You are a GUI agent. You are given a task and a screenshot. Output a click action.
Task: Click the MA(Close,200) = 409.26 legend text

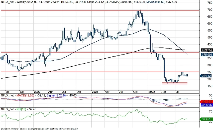pyautogui.click(x=130, y=2)
